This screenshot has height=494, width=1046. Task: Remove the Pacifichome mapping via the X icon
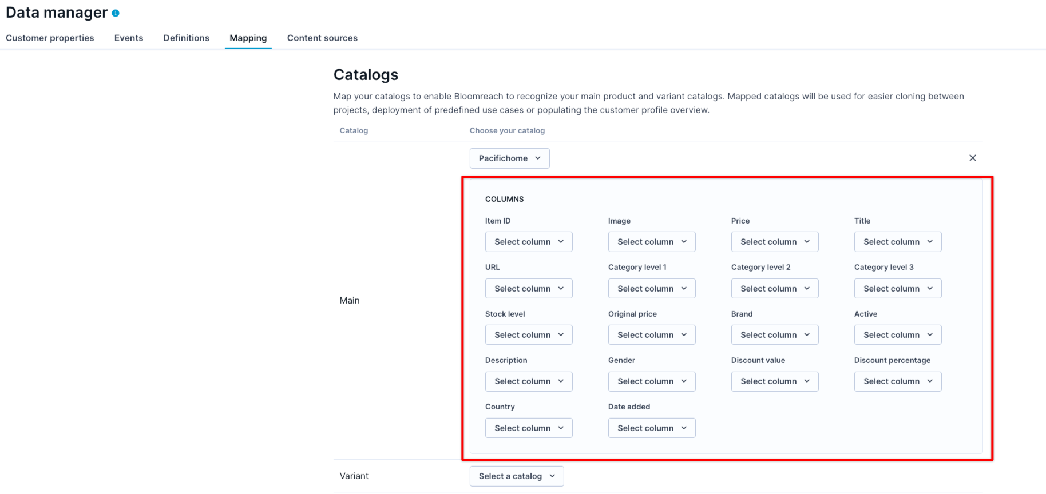click(973, 158)
